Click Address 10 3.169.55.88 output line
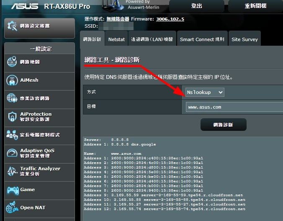The width and height of the screenshot is (283, 221). click(x=165, y=200)
